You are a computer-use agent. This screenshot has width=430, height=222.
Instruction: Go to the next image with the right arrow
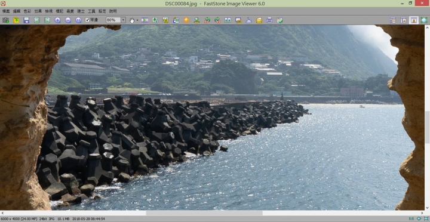pyautogui.click(x=47, y=20)
